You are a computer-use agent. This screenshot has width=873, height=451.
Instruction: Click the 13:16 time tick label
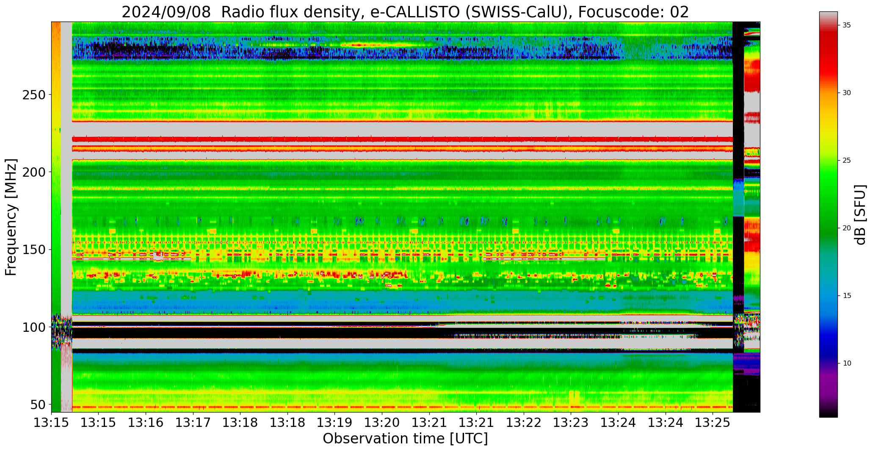coord(146,423)
